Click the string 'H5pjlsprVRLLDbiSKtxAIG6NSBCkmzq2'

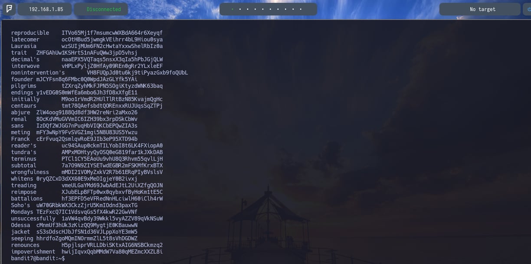(x=112, y=245)
